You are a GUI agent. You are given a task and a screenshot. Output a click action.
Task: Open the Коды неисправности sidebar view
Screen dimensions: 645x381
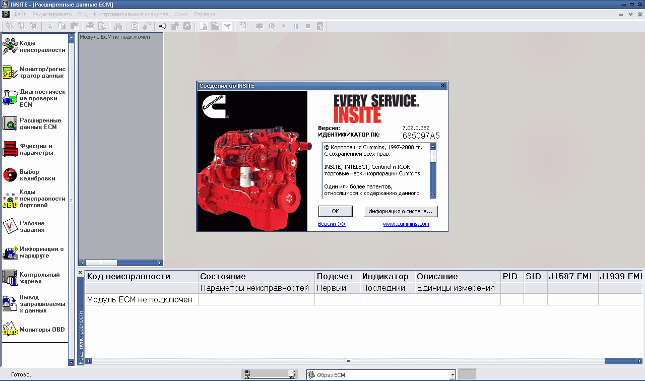pyautogui.click(x=34, y=46)
